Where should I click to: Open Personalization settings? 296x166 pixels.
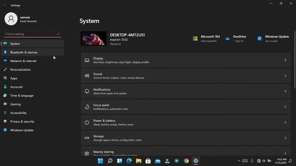point(32,70)
